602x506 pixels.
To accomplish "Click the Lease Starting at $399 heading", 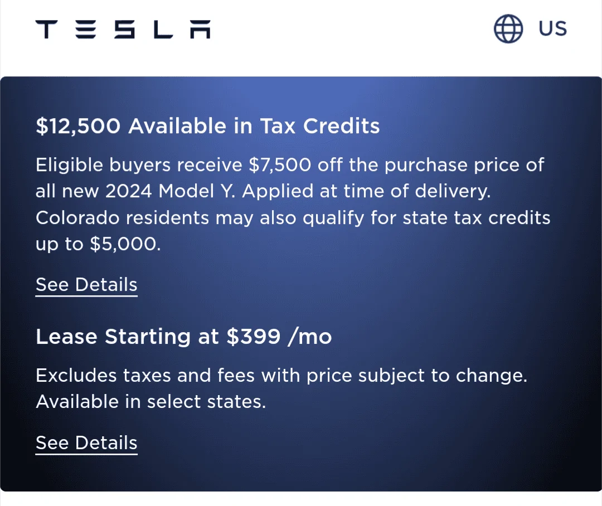I will click(183, 337).
